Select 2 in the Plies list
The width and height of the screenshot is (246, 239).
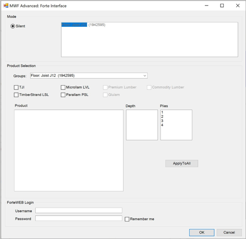(x=162, y=117)
